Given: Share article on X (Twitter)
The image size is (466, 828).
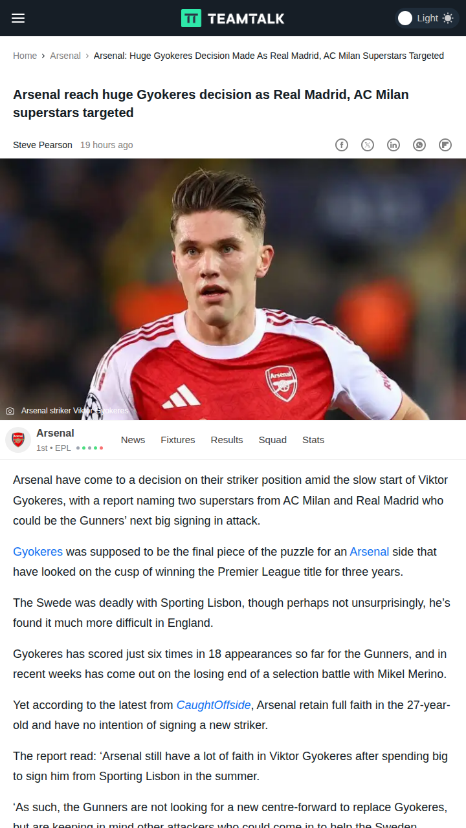Looking at the screenshot, I should [x=368, y=145].
